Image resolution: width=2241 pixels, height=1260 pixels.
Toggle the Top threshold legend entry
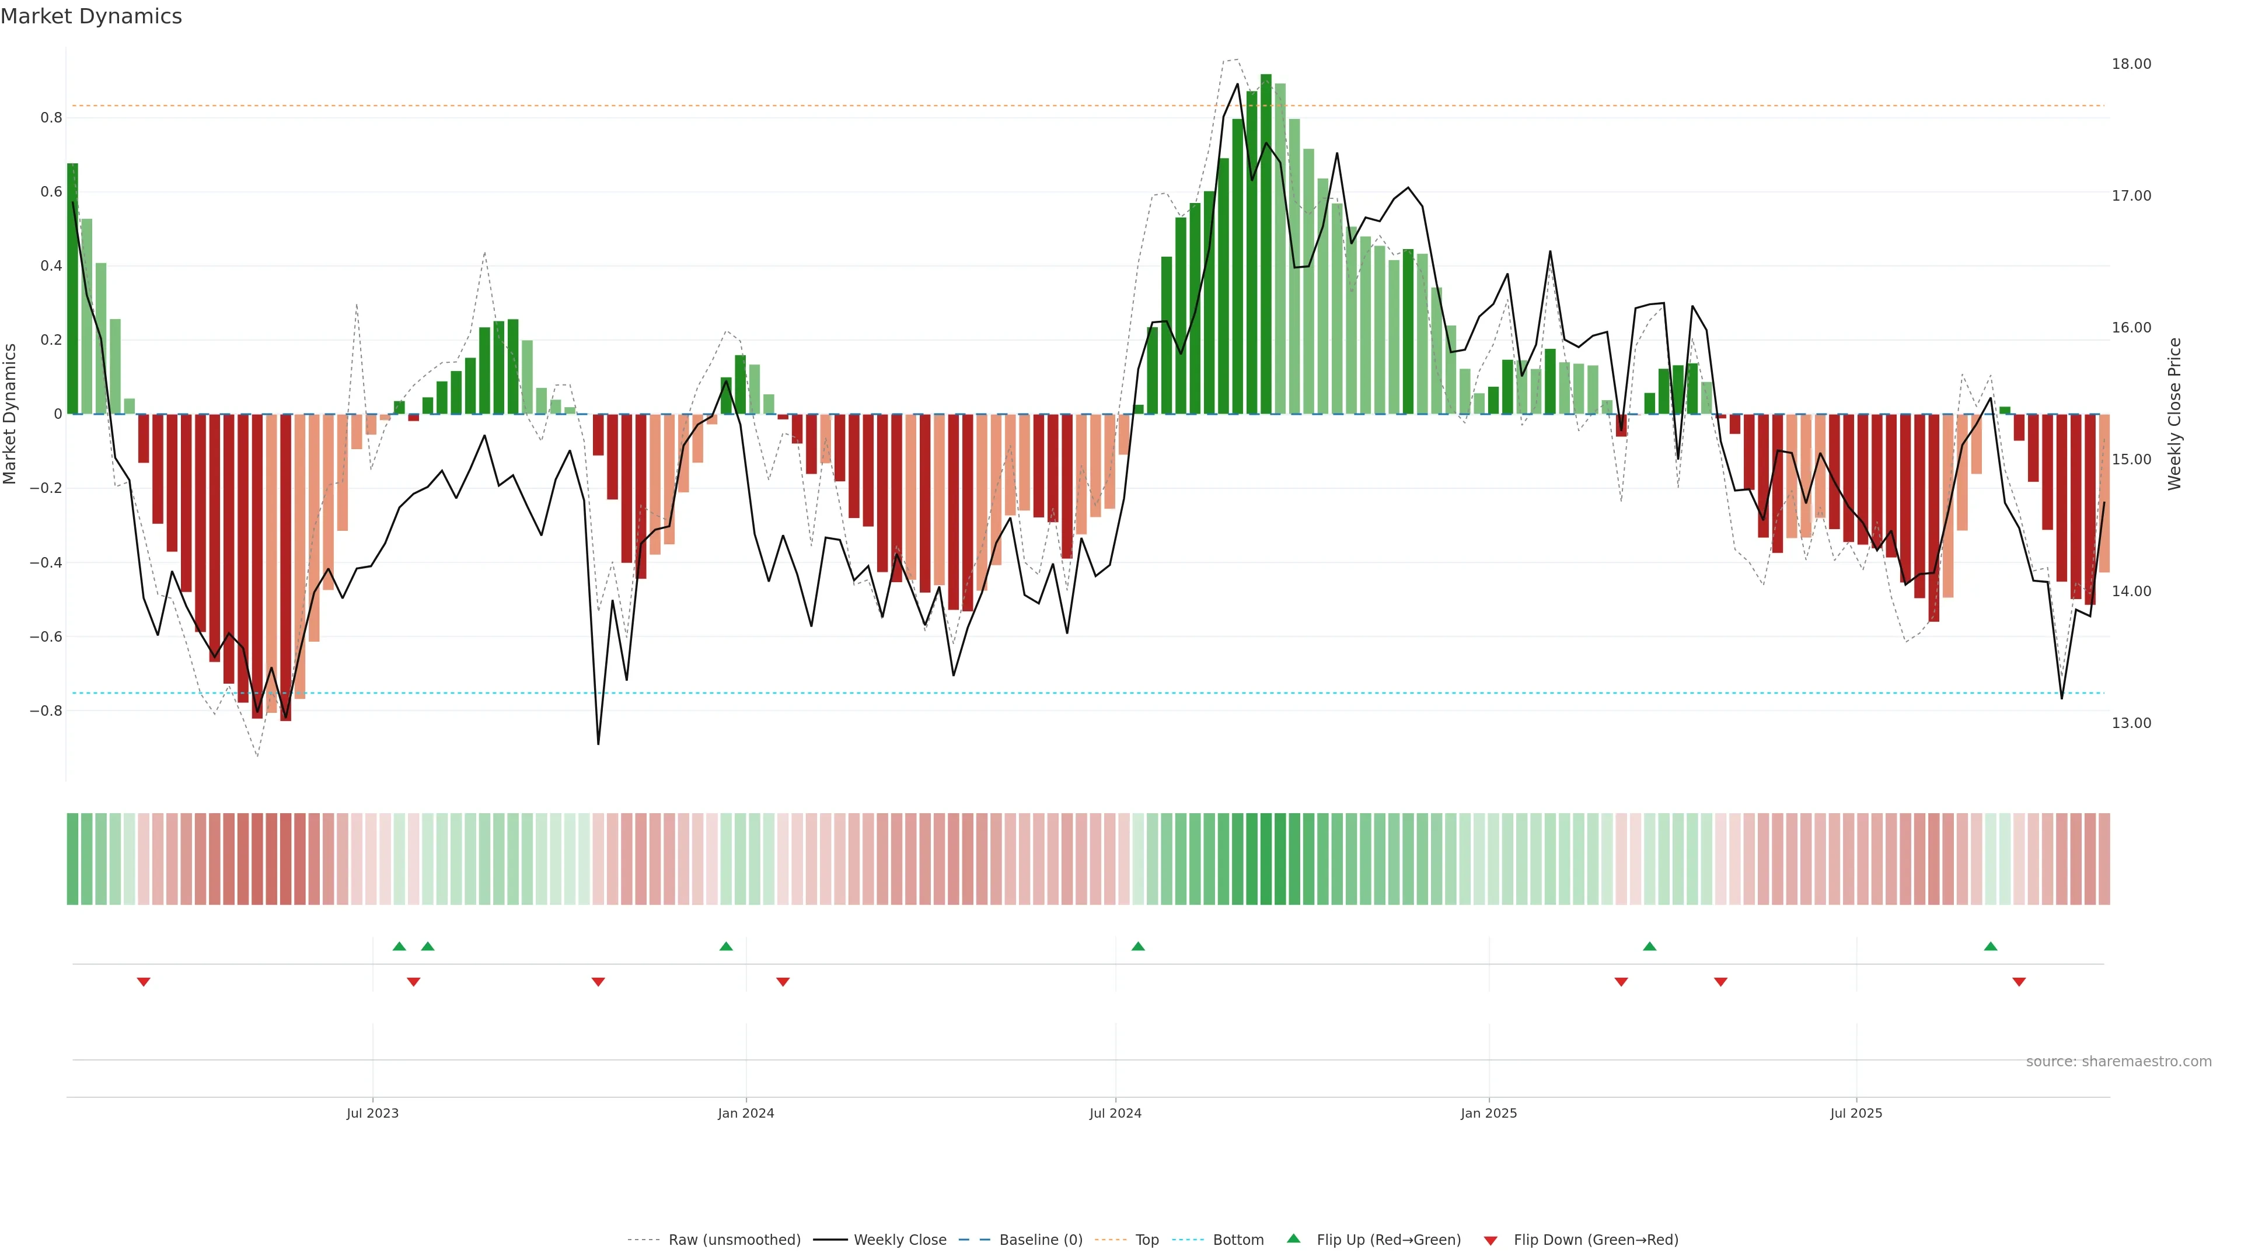[x=1147, y=1240]
